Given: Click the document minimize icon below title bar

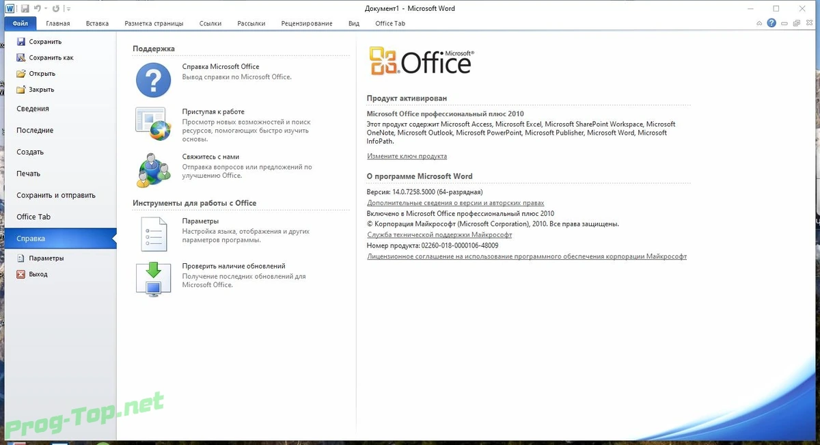Looking at the screenshot, I should coord(783,23).
